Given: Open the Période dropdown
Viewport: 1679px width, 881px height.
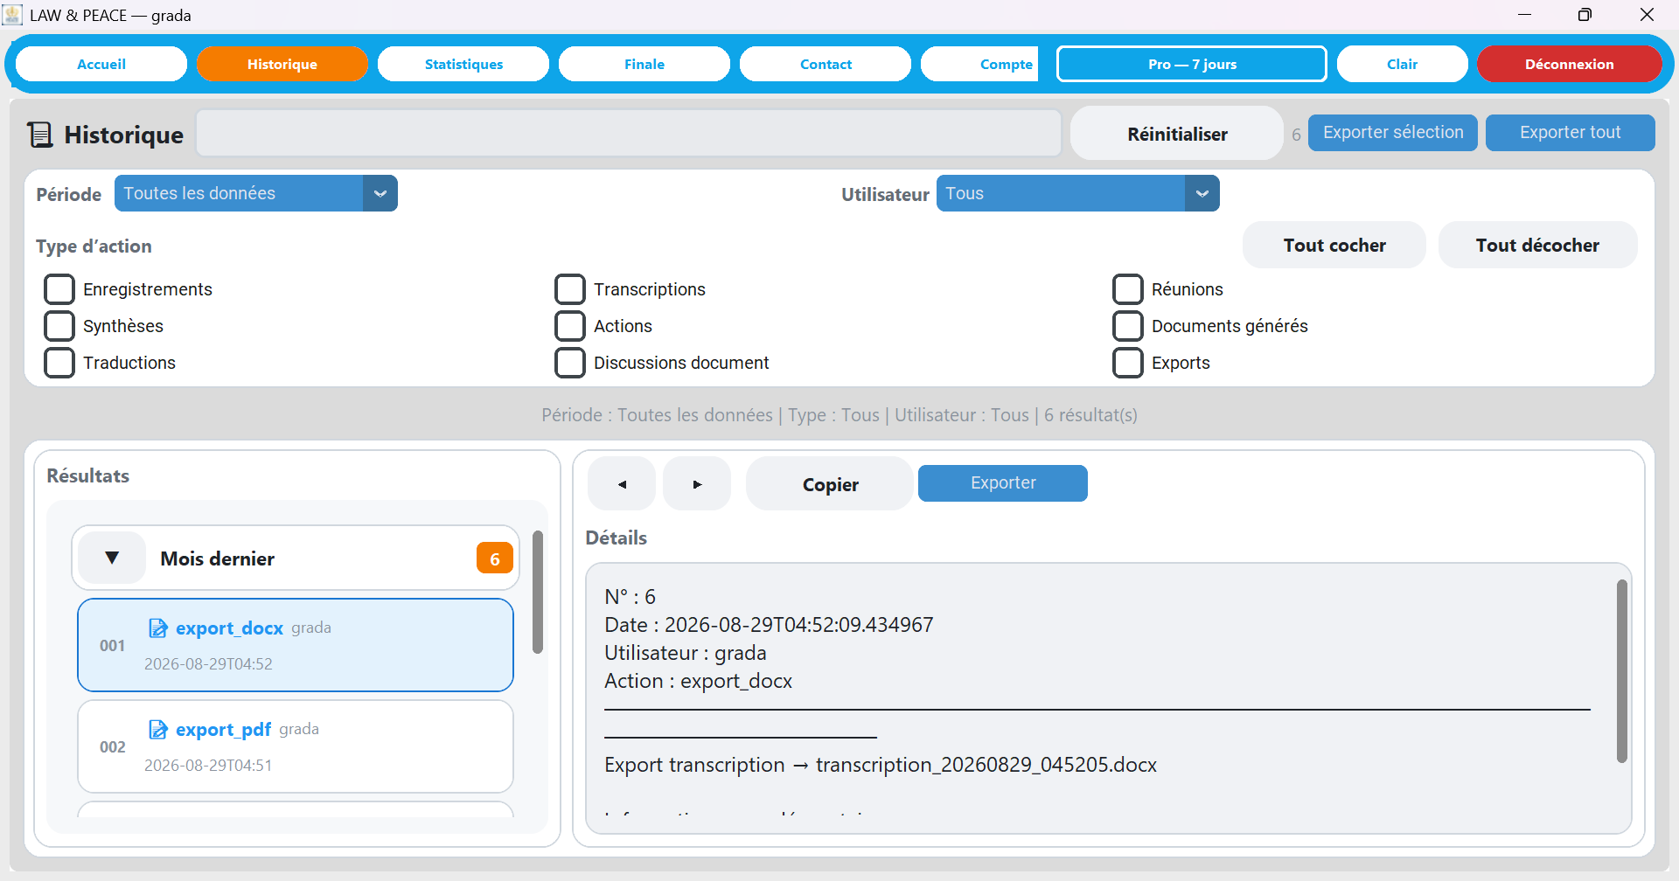Looking at the screenshot, I should (x=256, y=193).
